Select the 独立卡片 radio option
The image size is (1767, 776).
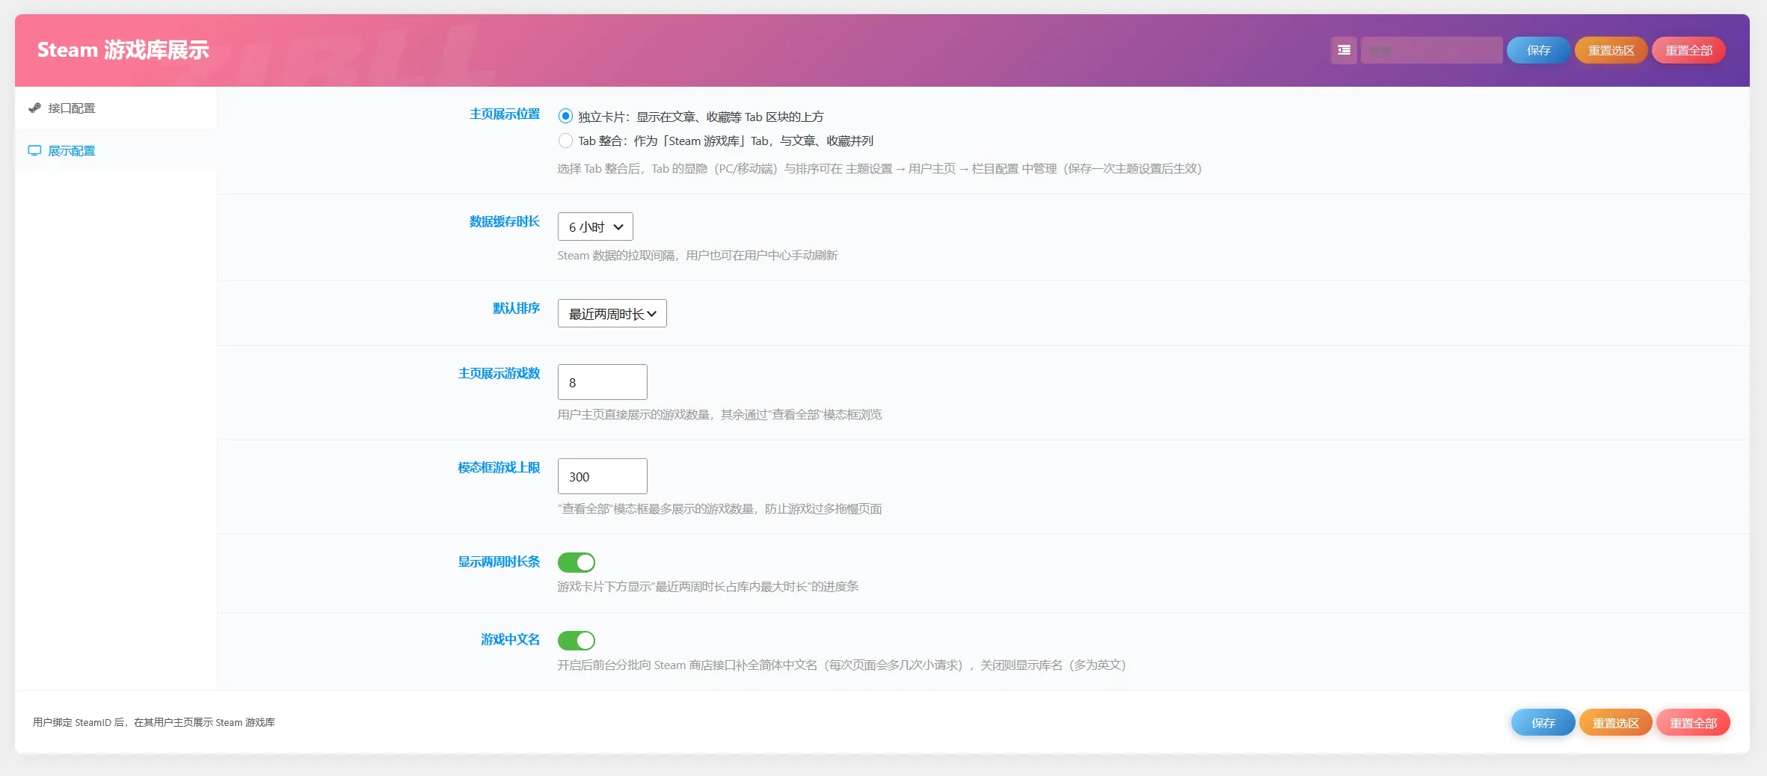(x=565, y=116)
